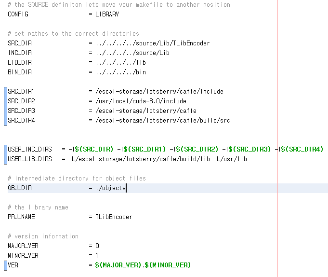Click the green $(SRC_DIR3) reference
328x277 pixels.
(249, 149)
